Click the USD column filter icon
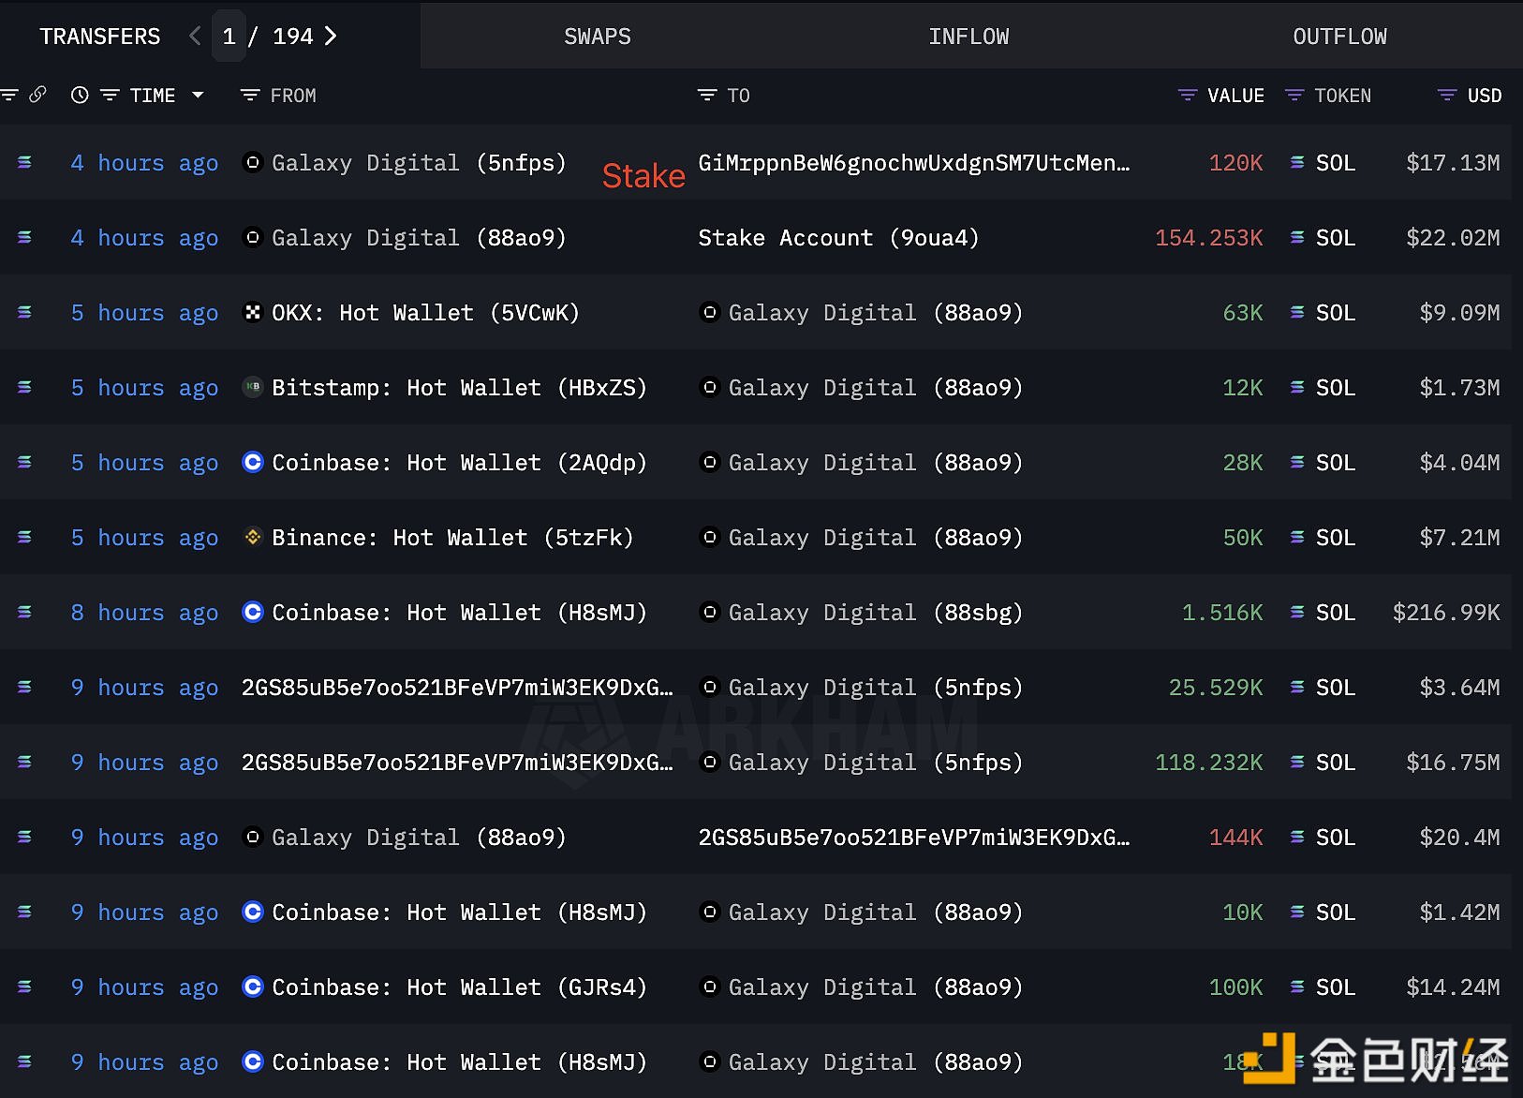This screenshot has width=1523, height=1098. (1446, 96)
